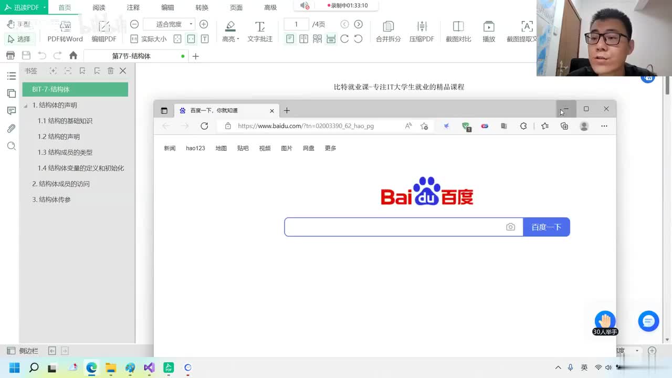
Task: Switch to the 页面 ribbon tab
Action: [x=236, y=7]
